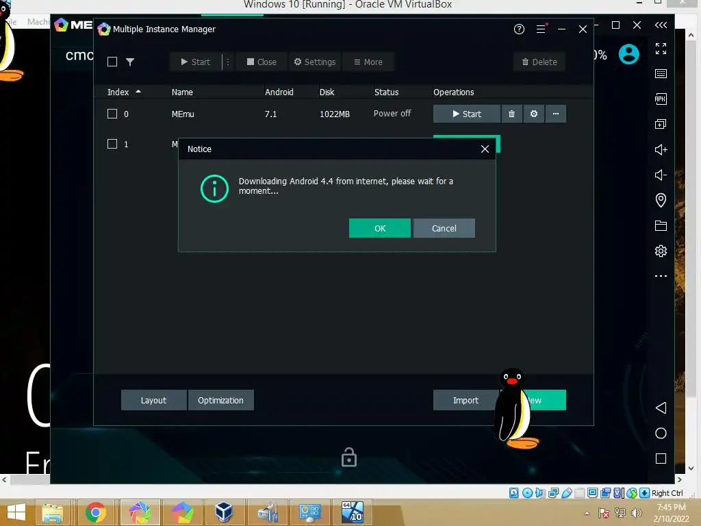Click the Name column header

tap(182, 92)
